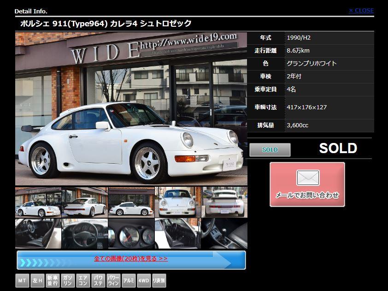View all 20 images link
This screenshot has height=291, width=388.
tap(131, 259)
